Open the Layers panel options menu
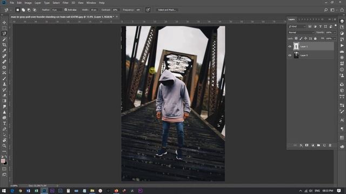 335,19
